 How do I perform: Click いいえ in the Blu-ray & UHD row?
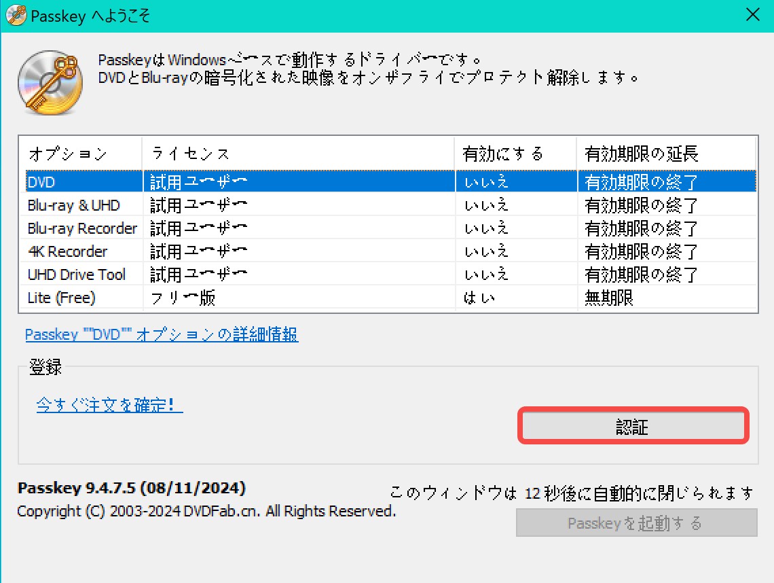(486, 205)
